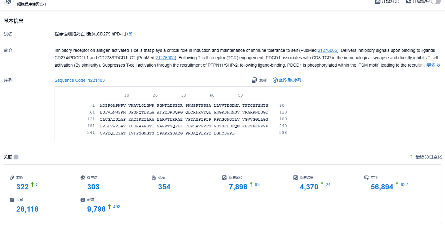Click the clinical trial icon beside 临床试验
Screen dimensions: 445x227
pos(225,178)
